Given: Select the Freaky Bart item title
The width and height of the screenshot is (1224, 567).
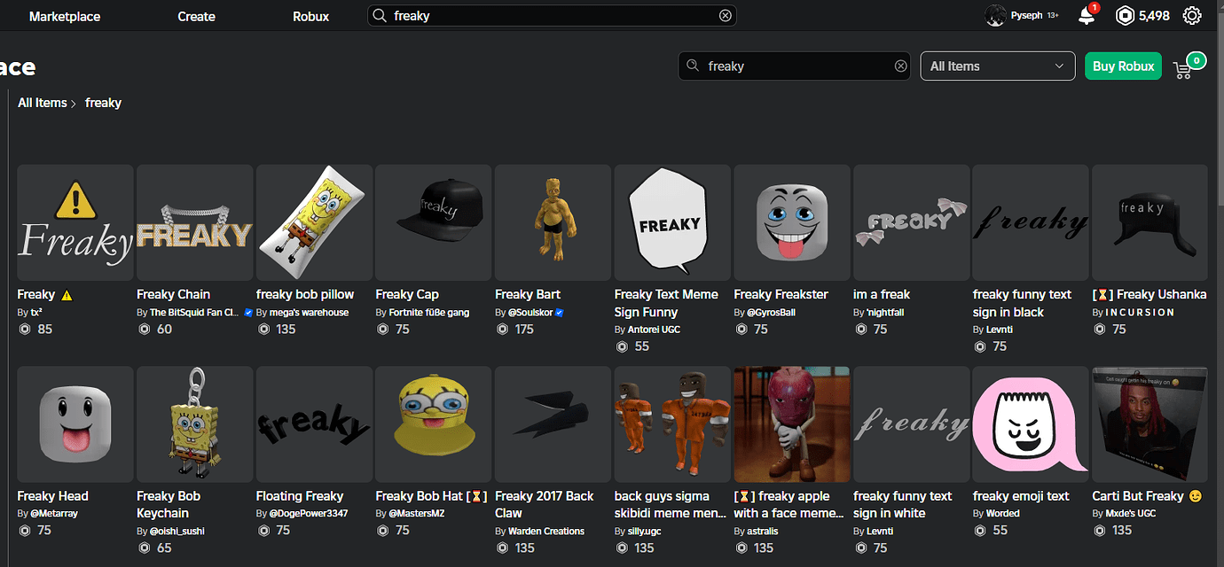Looking at the screenshot, I should coord(528,294).
